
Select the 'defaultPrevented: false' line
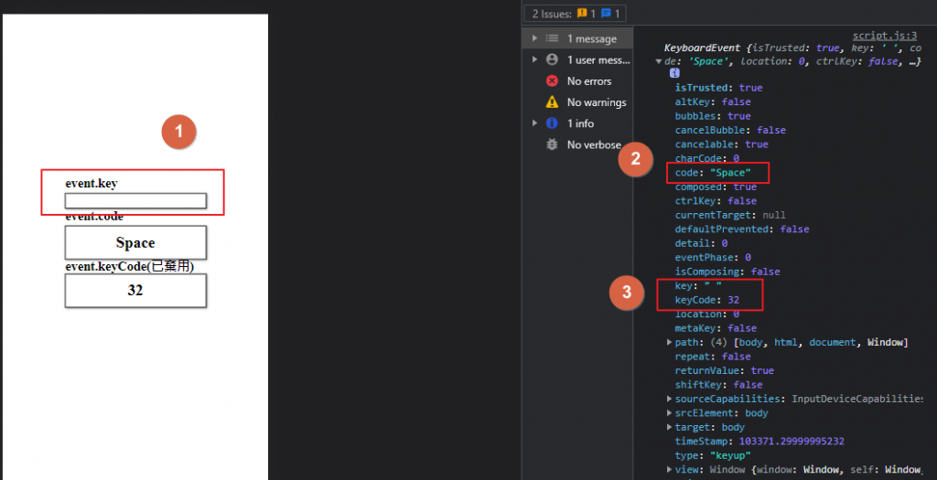742,229
